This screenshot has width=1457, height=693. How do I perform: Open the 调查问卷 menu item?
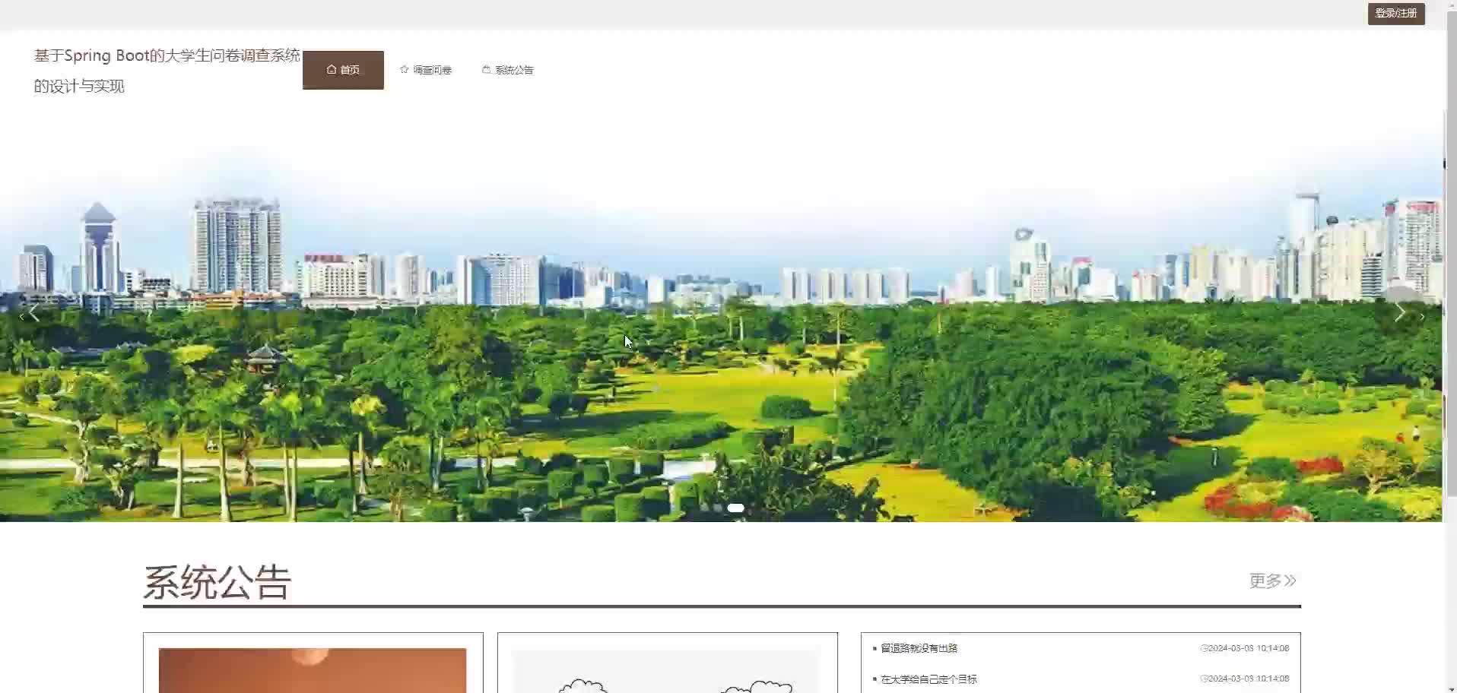[x=426, y=70]
